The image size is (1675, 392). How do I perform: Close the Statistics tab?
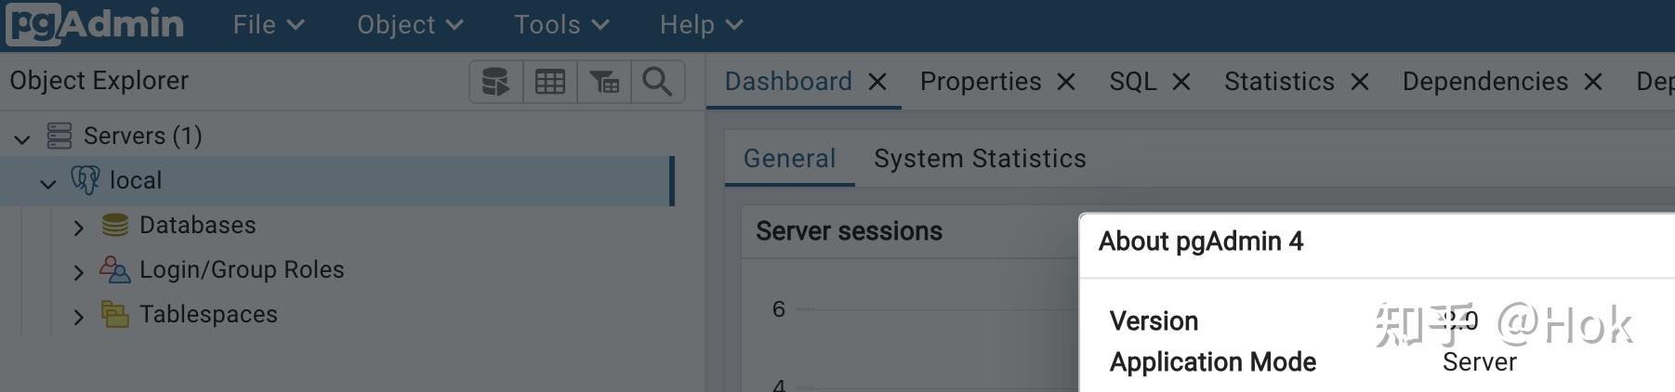1360,82
